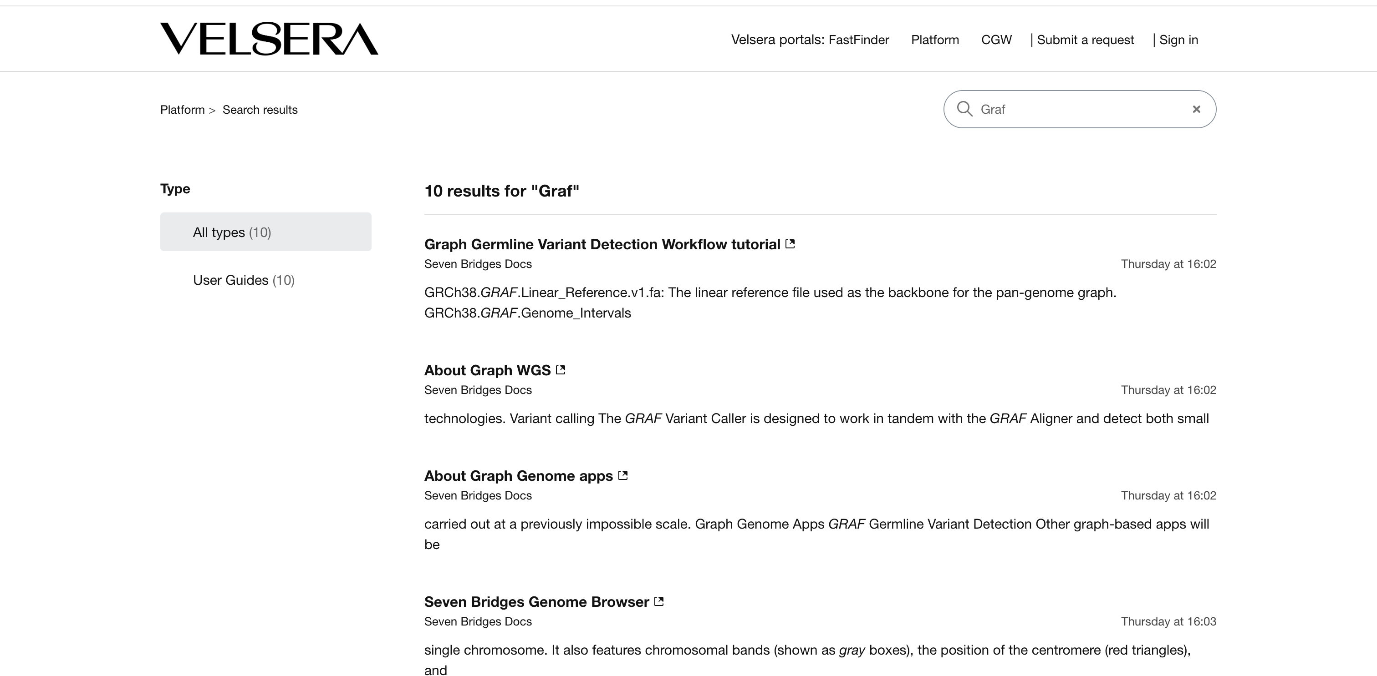Open Submit a request page
Image resolution: width=1377 pixels, height=676 pixels.
1085,40
